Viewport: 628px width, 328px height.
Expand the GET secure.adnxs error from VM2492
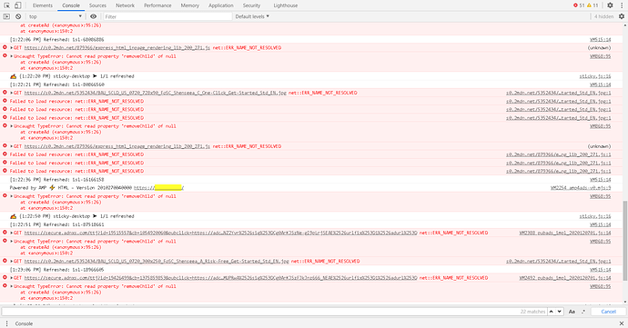pyautogui.click(x=12, y=278)
